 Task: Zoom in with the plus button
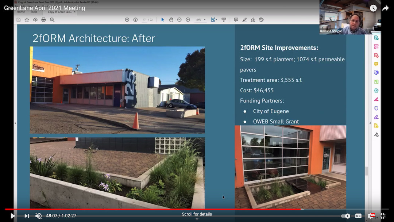(188, 20)
